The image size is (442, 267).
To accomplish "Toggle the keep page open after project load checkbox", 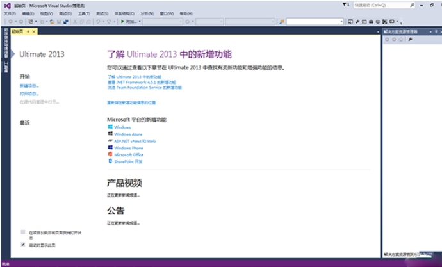I will tap(23, 232).
